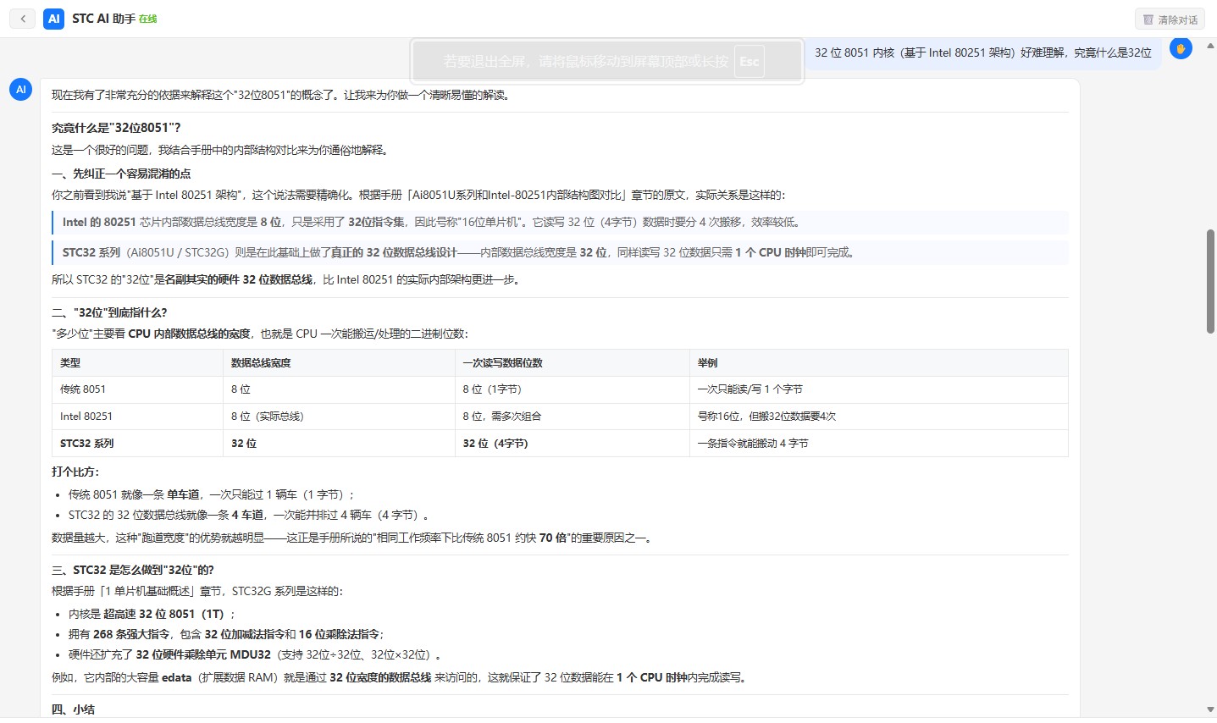
Task: Click the green 在线 status label
Action: [x=148, y=19]
